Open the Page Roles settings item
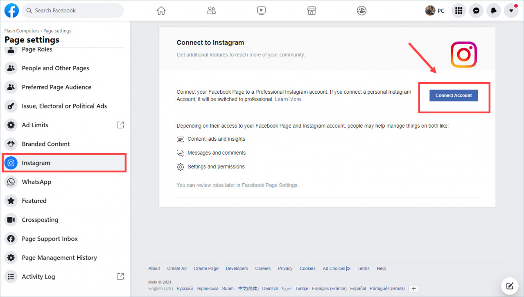Viewport: 524px width, 297px height. [x=64, y=49]
